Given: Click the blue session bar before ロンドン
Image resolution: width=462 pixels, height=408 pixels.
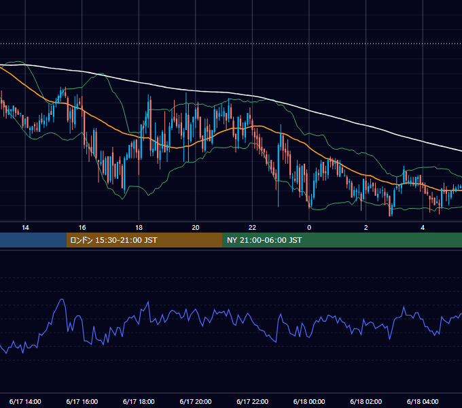Looking at the screenshot, I should (x=33, y=240).
